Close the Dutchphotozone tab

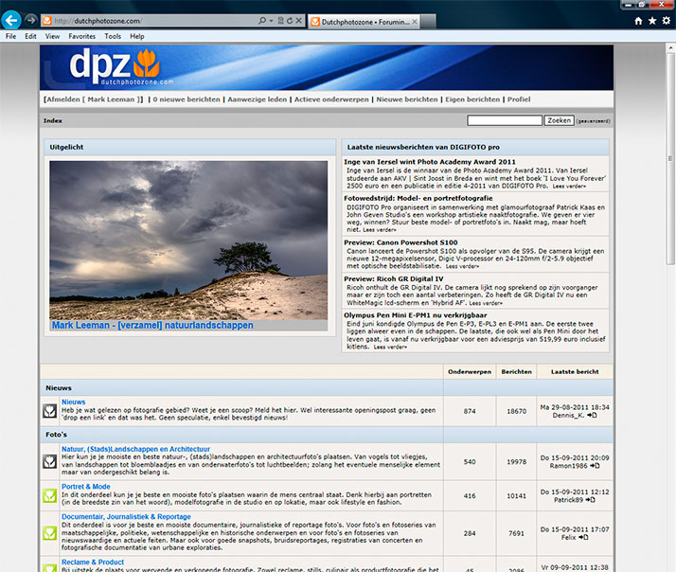415,22
